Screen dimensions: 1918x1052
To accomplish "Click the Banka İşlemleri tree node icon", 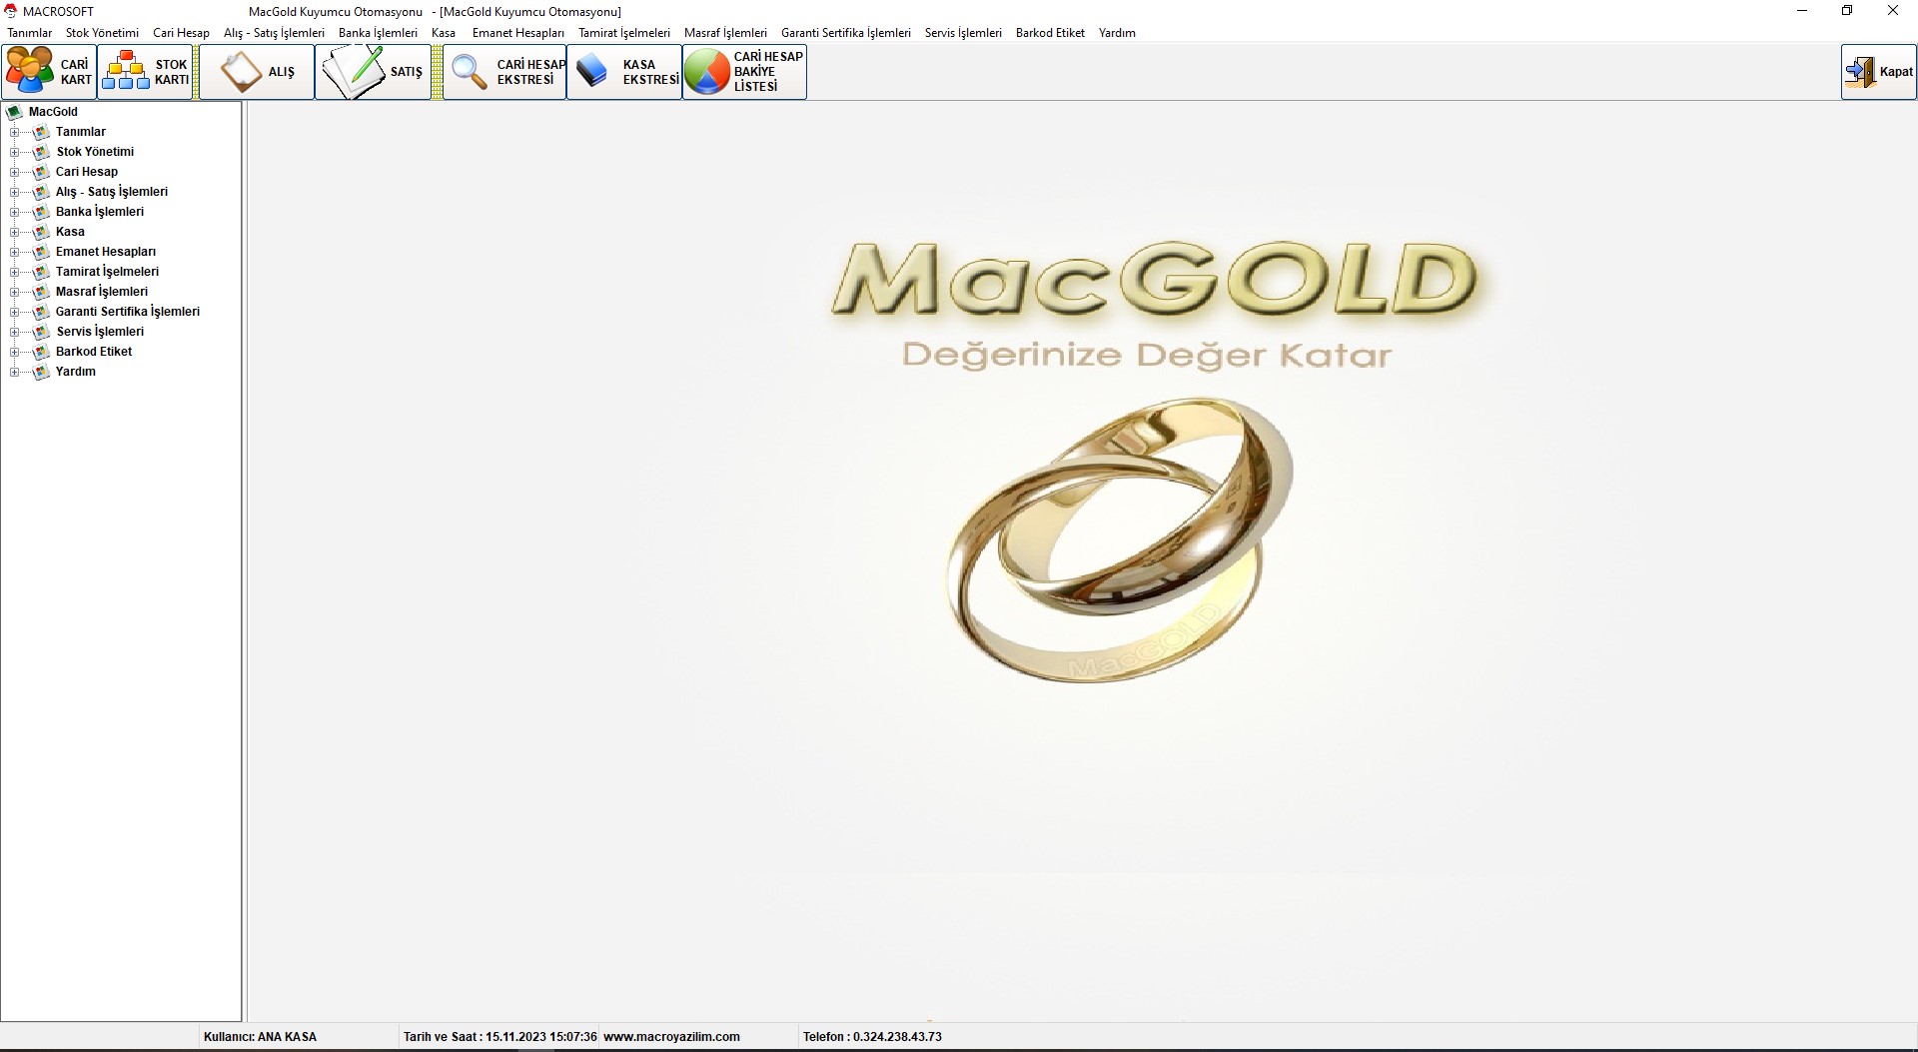I will [x=41, y=212].
